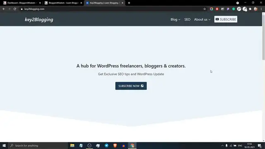Open the Extensions puzzle piece menu
The width and height of the screenshot is (265, 149).
point(250,9)
